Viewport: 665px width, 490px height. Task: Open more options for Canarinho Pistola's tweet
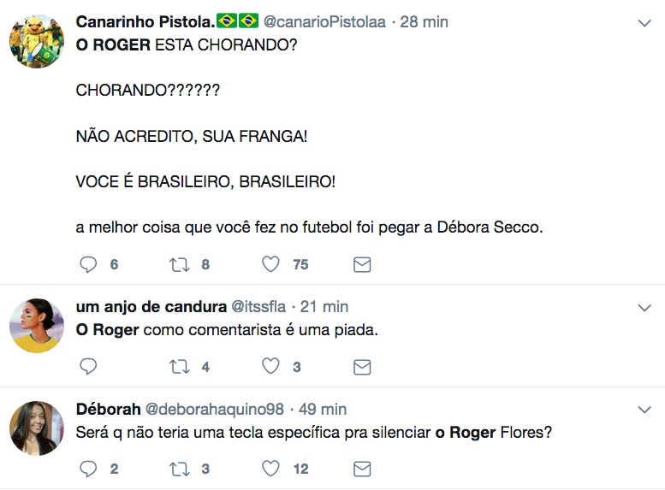[x=645, y=21]
